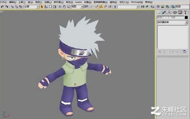Toggle 3D Snaps icon
The height and width of the screenshot is (119, 190).
click(x=97, y=7)
